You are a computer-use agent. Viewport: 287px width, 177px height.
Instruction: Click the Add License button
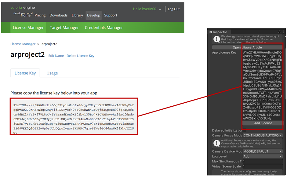pos(263,123)
